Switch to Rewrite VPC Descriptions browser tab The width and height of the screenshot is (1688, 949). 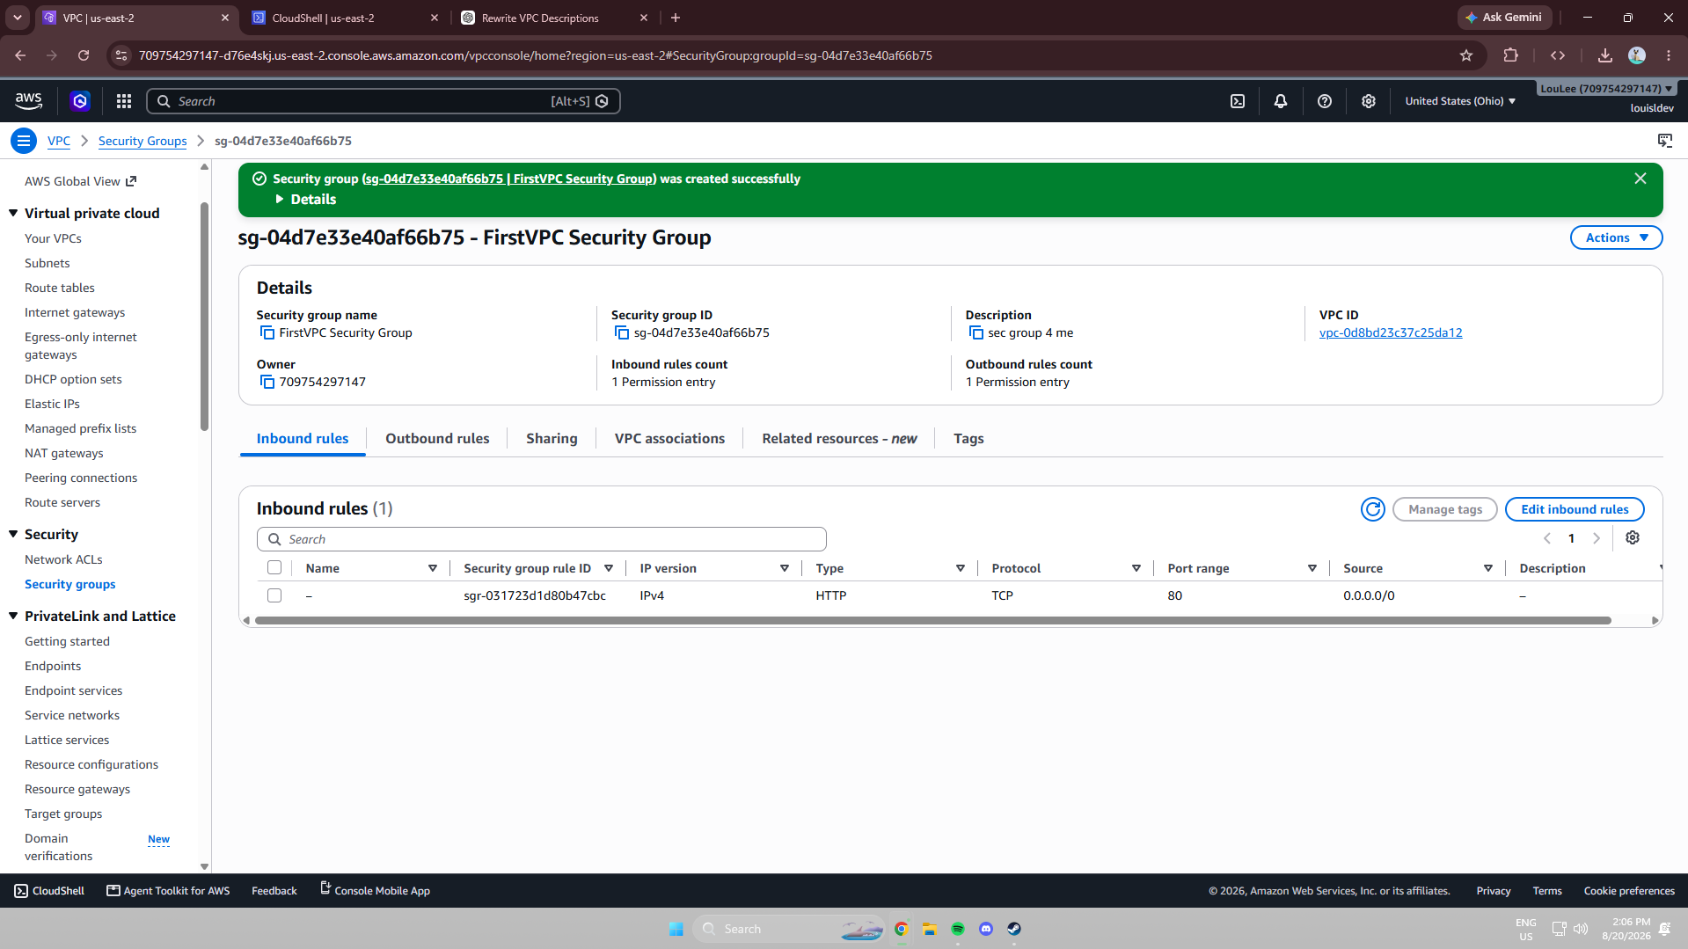pyautogui.click(x=553, y=18)
